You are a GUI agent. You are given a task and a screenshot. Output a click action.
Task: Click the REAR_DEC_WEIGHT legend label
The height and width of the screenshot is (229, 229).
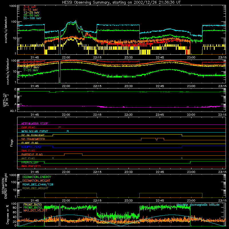35,188
